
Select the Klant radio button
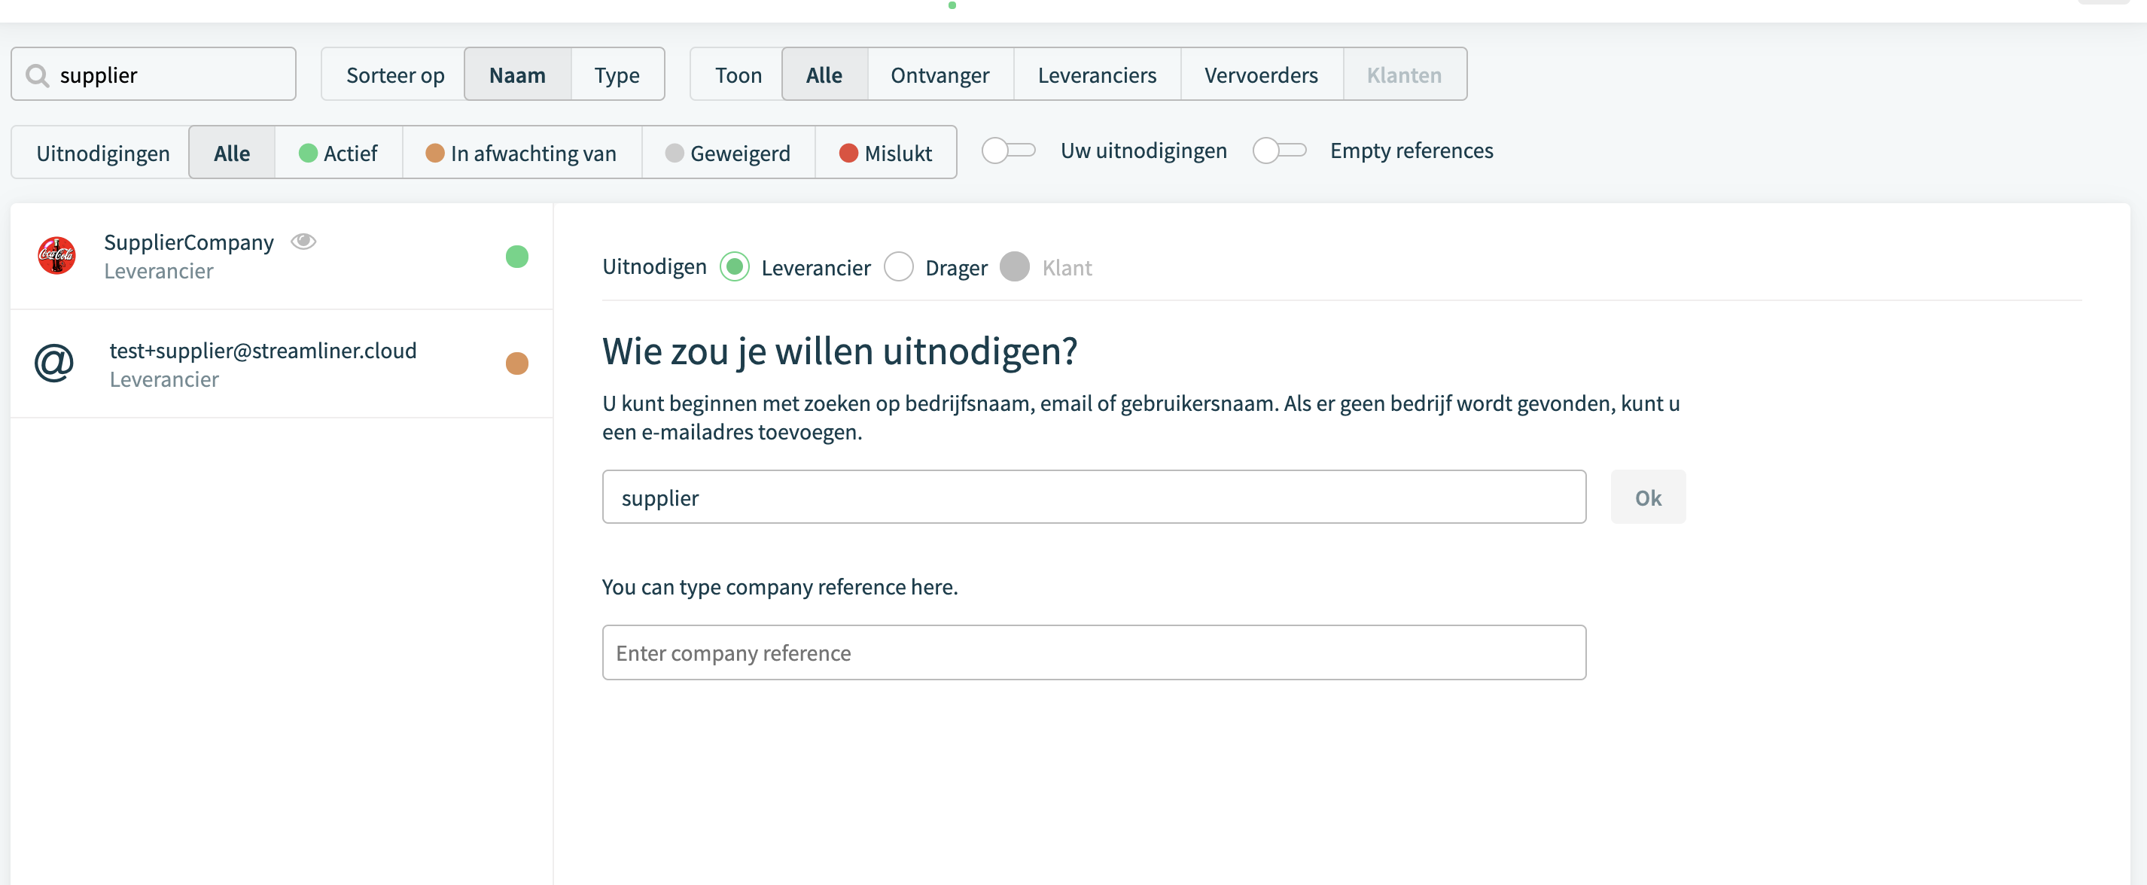[x=1014, y=266]
